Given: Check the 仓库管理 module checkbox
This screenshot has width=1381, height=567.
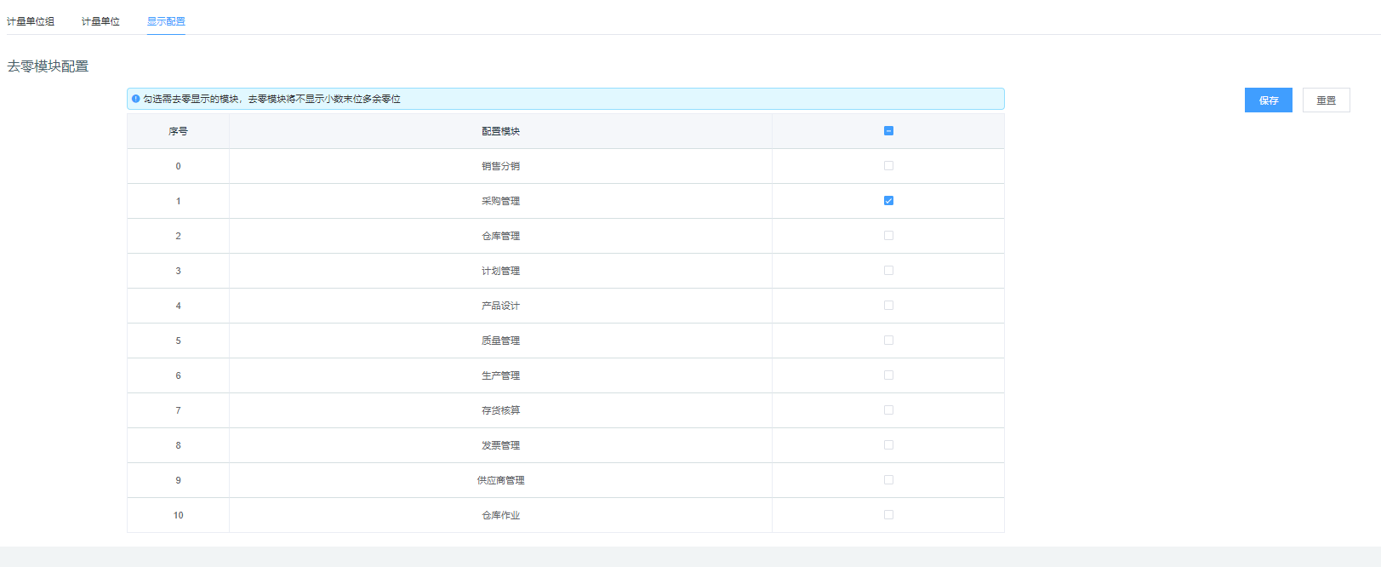Looking at the screenshot, I should 888,236.
